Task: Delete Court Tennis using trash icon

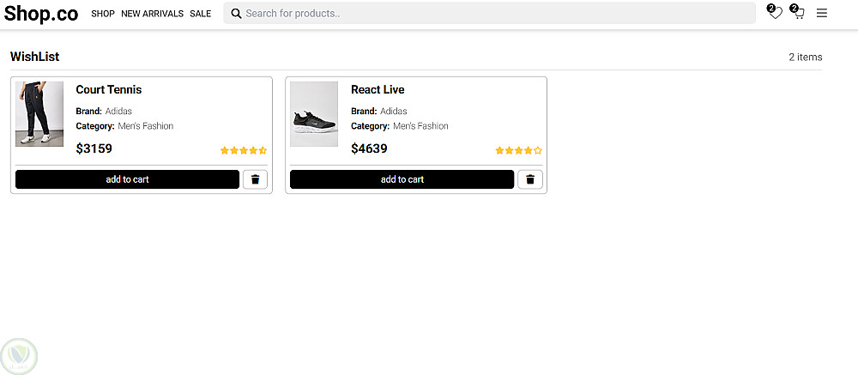Action: click(x=255, y=179)
